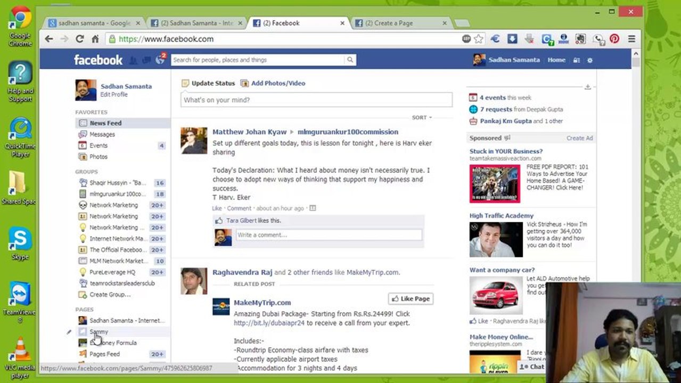Click the Update Status option
This screenshot has width=681, height=383.
click(x=208, y=83)
